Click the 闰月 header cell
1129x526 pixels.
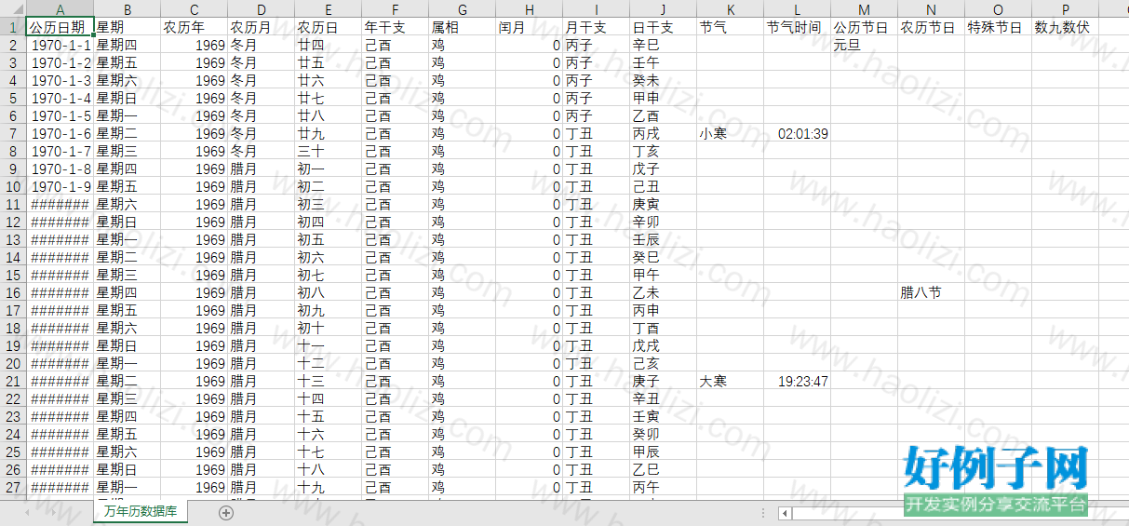(x=530, y=27)
